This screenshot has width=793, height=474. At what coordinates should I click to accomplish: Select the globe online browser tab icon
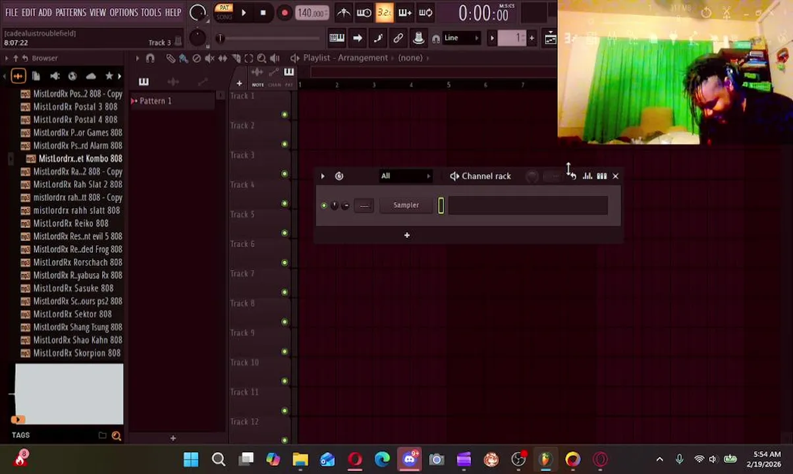(x=72, y=76)
